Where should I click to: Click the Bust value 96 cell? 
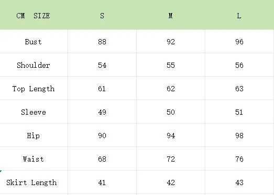239,41
